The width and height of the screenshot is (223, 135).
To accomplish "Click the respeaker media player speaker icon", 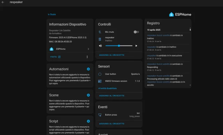I will click(x=100, y=39).
